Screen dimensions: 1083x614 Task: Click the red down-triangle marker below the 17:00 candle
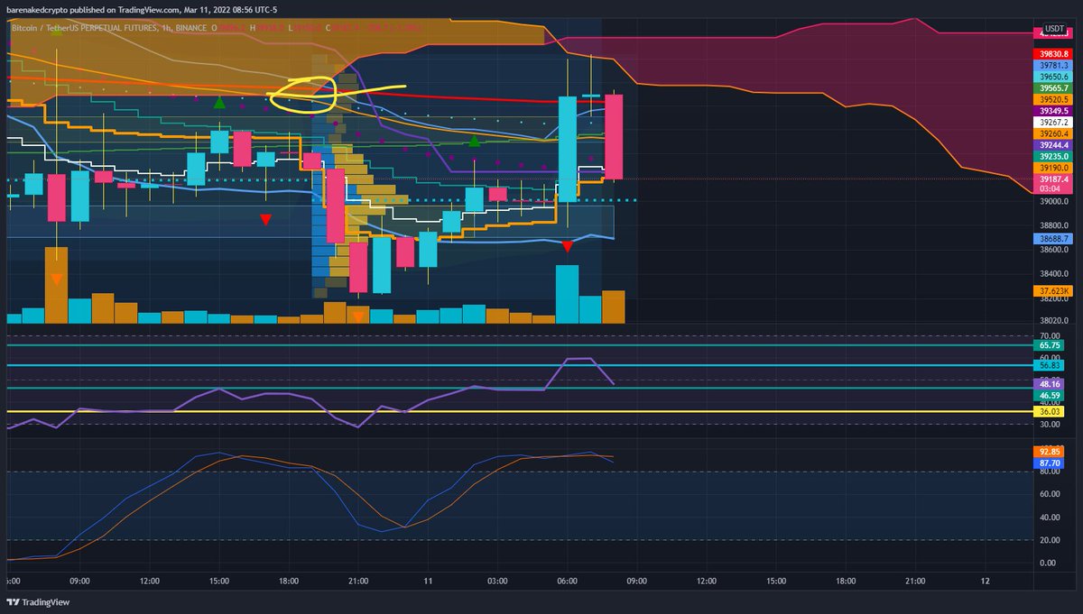[x=265, y=219]
